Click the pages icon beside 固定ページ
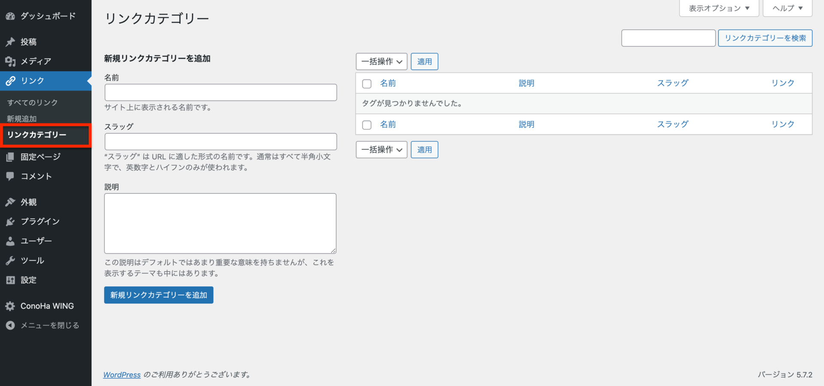The width and height of the screenshot is (824, 386). [x=10, y=157]
